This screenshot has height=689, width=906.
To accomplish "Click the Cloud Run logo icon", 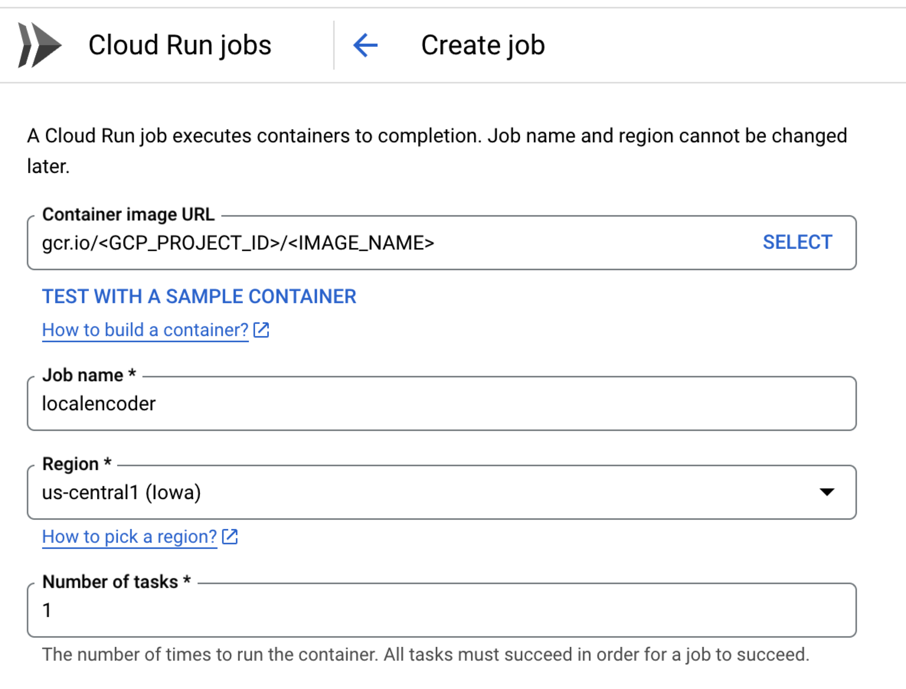I will click(40, 45).
